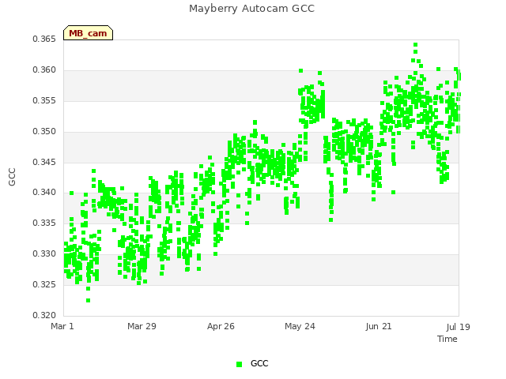
Task: Click the highest data point near 0.364
Action: tap(416, 45)
